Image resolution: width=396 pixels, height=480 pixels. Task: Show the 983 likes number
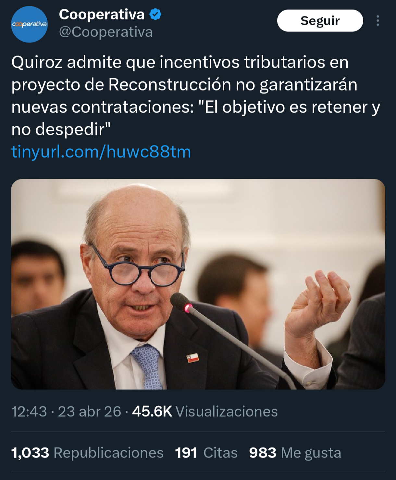tap(263, 453)
